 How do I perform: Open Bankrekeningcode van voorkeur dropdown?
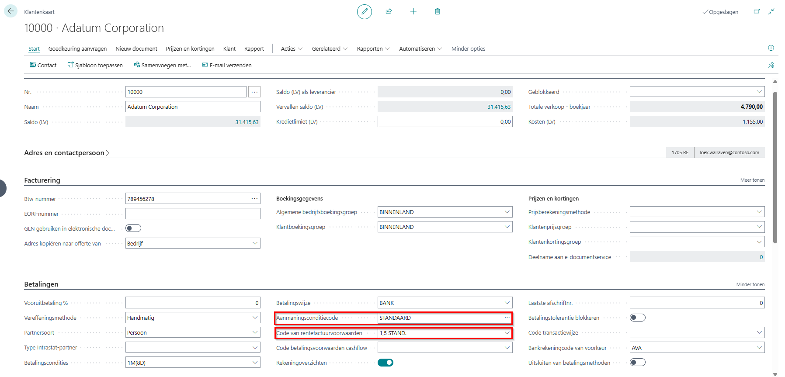point(759,348)
